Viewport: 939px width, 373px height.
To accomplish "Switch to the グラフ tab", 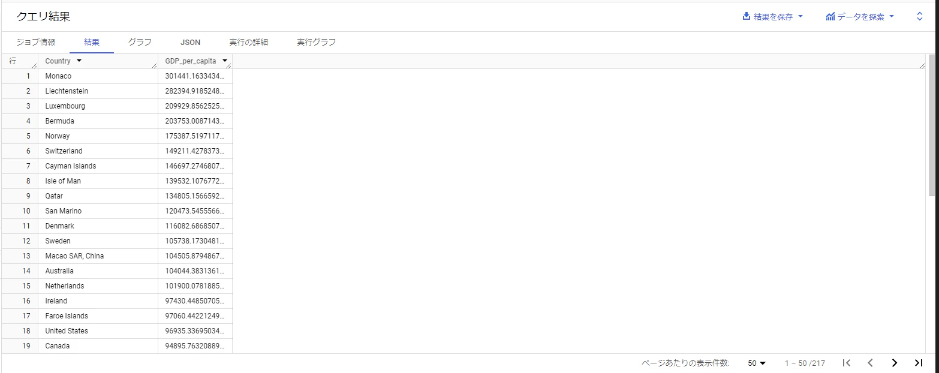I will pyautogui.click(x=139, y=42).
